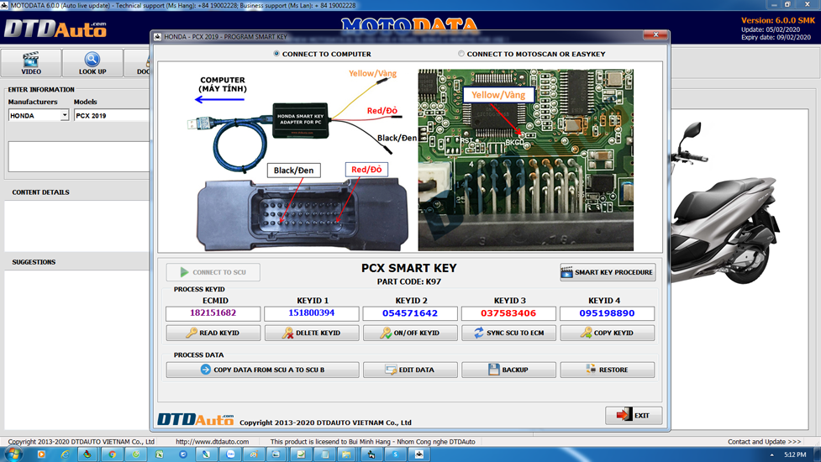The image size is (821, 462).
Task: Open the Zalo taskbar icon
Action: (230, 454)
